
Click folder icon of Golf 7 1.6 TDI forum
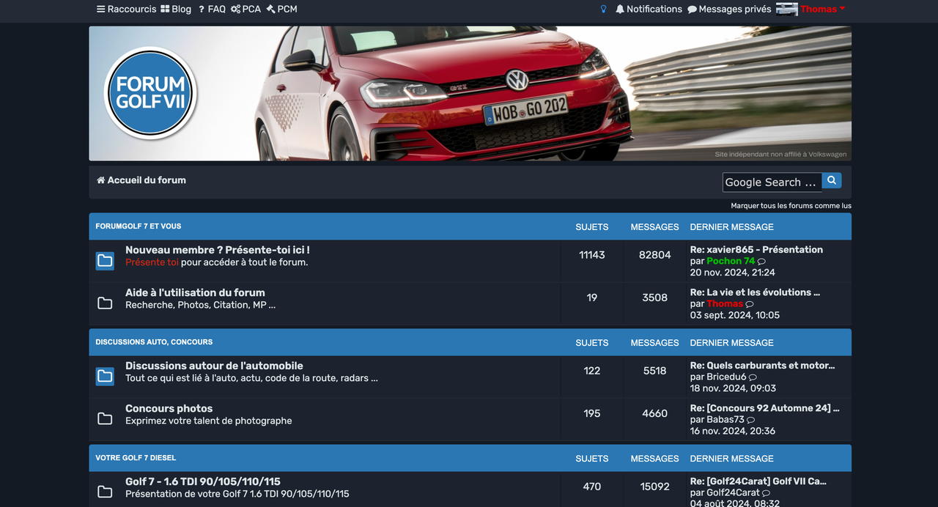105,492
